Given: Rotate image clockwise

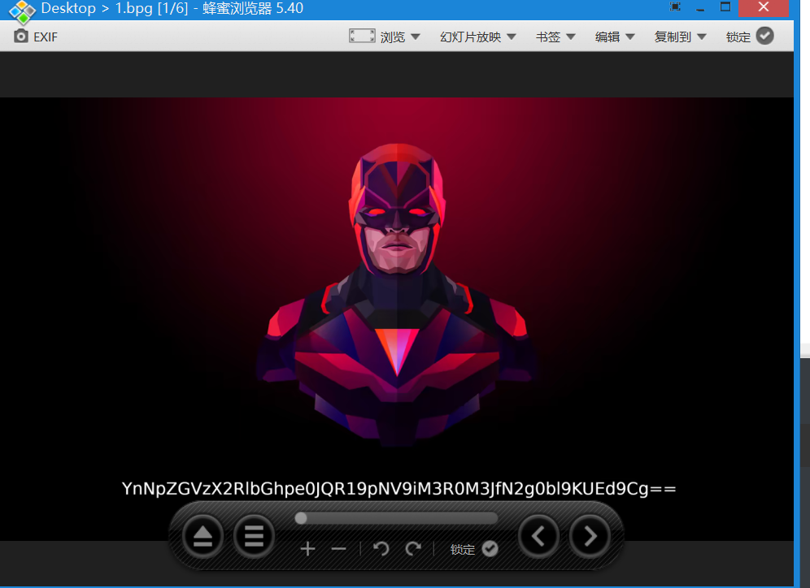Looking at the screenshot, I should point(413,549).
